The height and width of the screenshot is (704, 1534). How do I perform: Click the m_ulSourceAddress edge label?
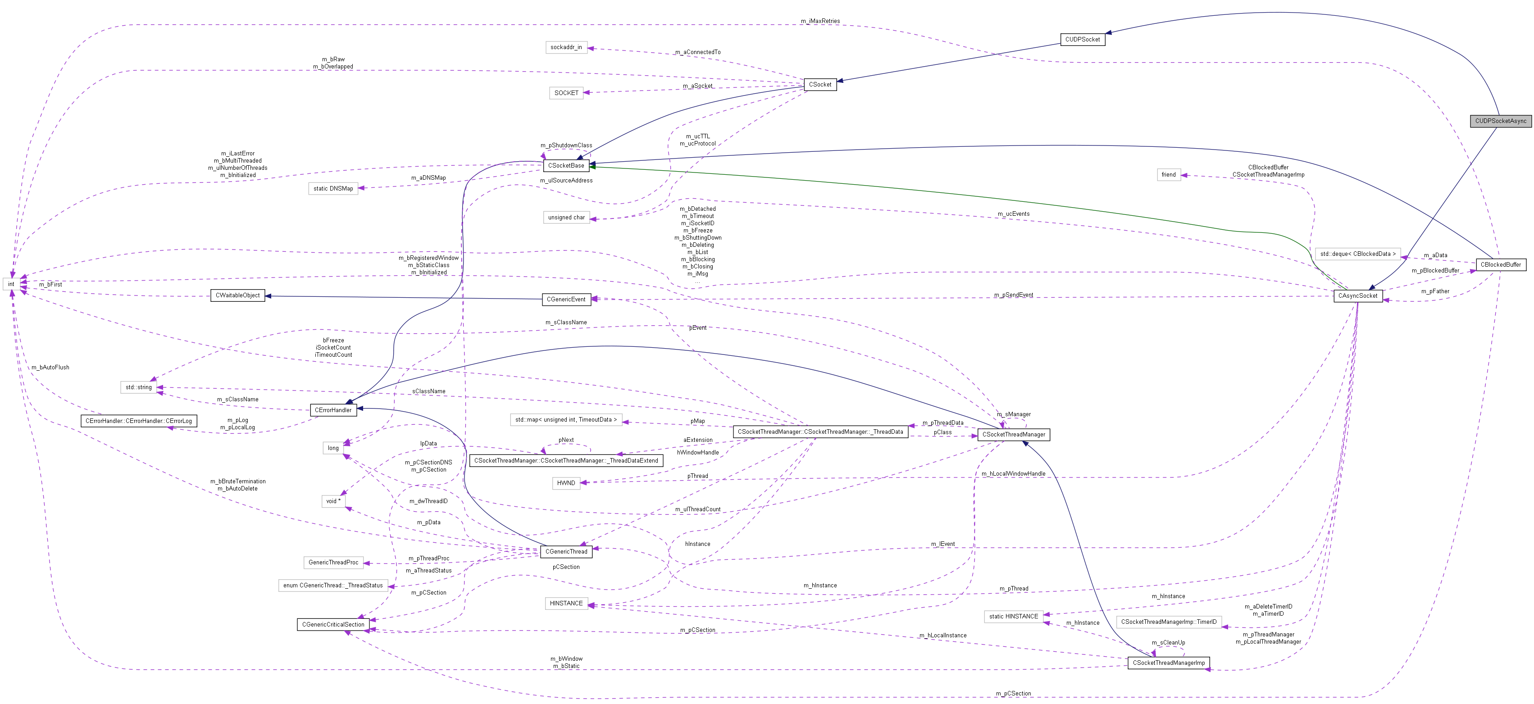click(566, 181)
